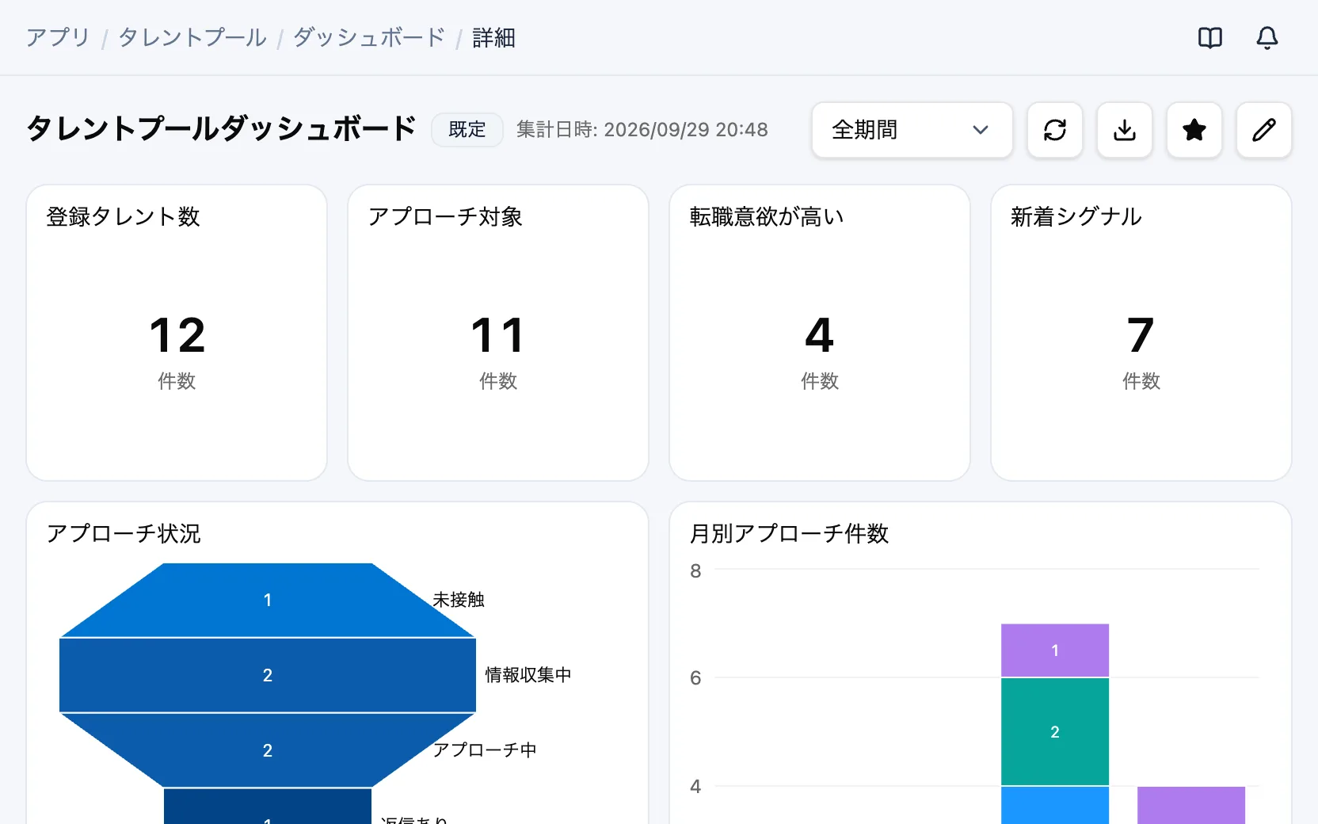Click the 既定 badge
Viewport: 1318px width, 824px height.
(467, 130)
